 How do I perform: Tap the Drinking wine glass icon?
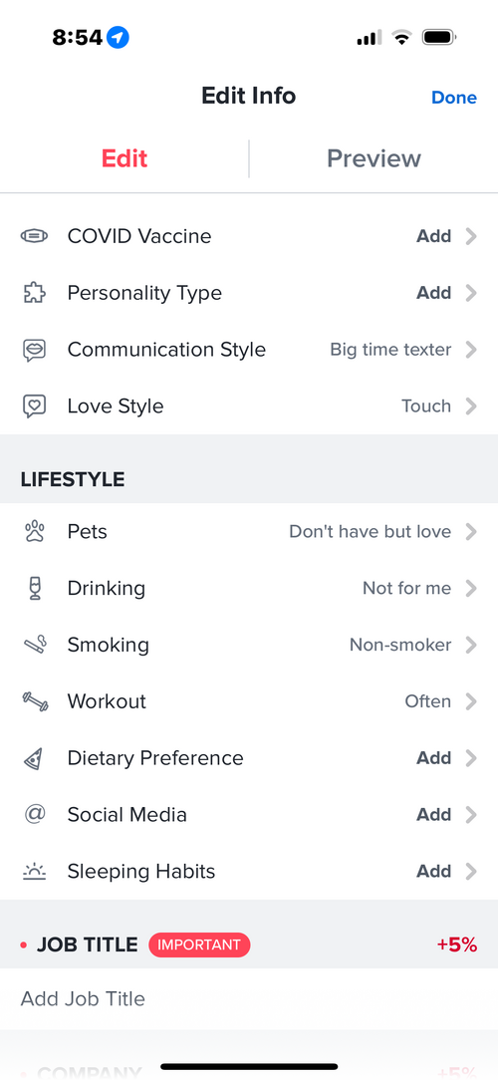35,588
